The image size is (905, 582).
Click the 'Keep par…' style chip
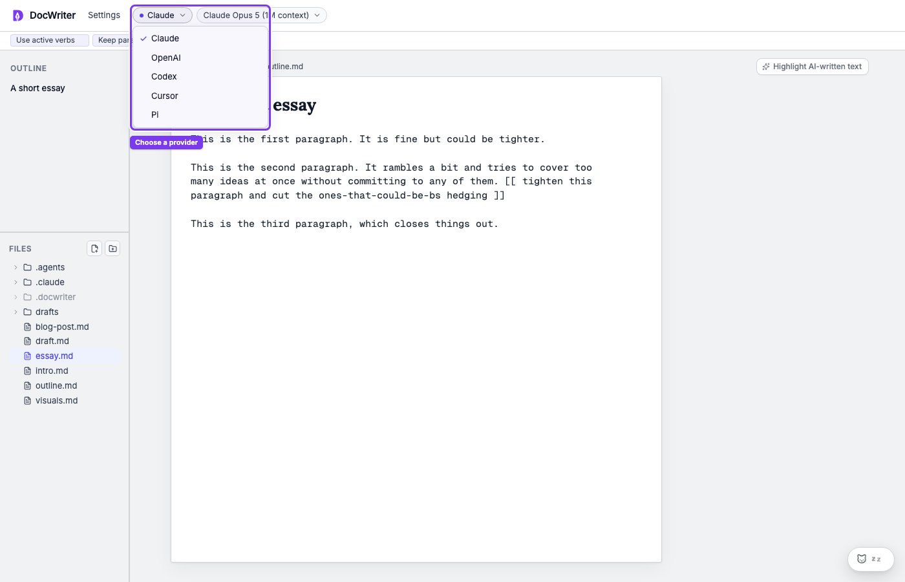[x=111, y=40]
